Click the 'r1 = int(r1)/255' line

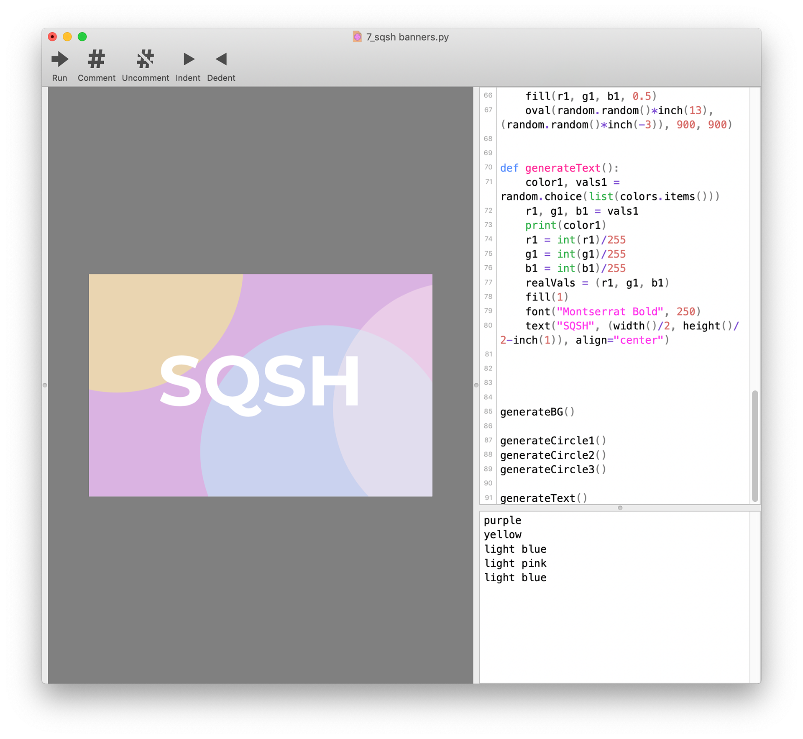575,240
